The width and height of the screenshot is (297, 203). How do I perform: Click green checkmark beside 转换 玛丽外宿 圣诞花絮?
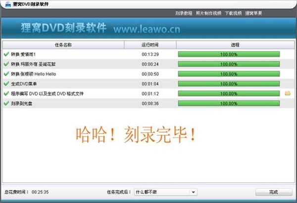(x=6, y=64)
